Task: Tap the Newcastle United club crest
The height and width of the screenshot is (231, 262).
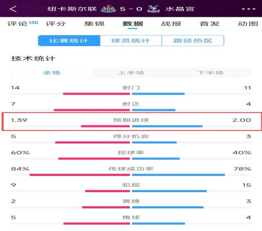Action: click(x=108, y=9)
